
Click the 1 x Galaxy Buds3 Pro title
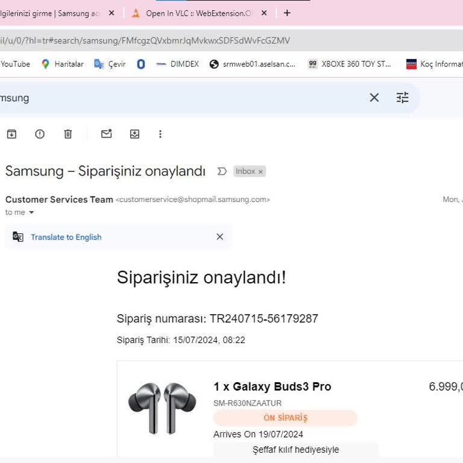(272, 386)
